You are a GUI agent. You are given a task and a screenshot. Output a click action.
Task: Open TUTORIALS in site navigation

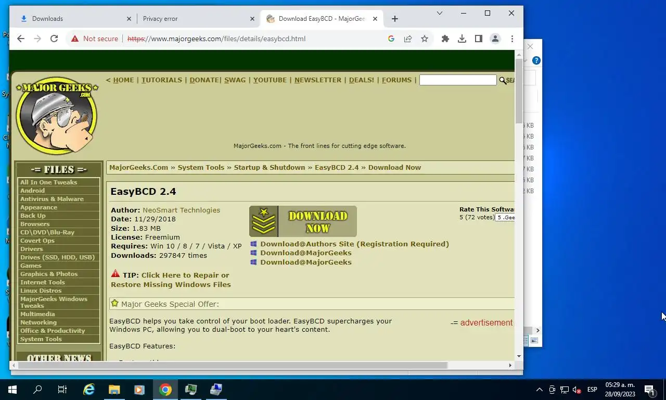[x=162, y=80]
